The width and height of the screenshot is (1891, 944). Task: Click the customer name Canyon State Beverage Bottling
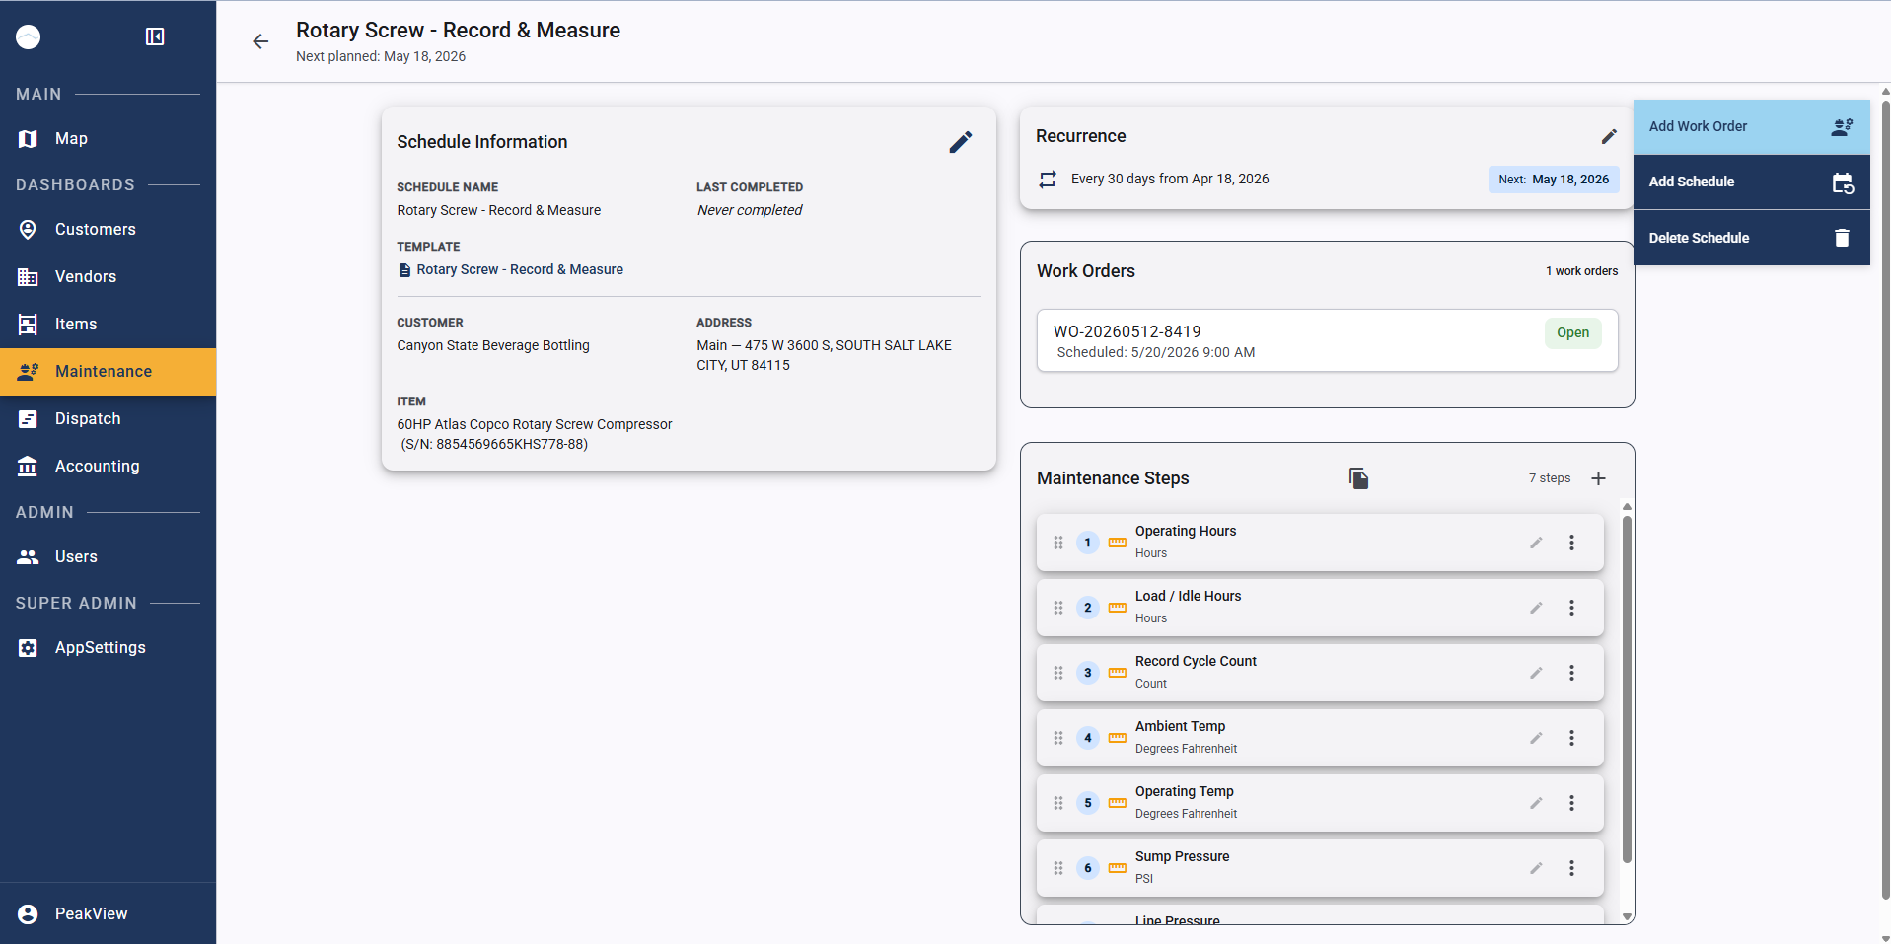493,346
